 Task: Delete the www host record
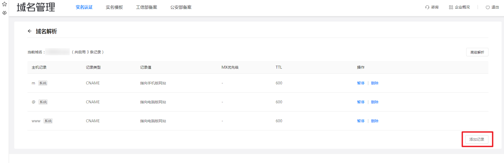point(375,121)
